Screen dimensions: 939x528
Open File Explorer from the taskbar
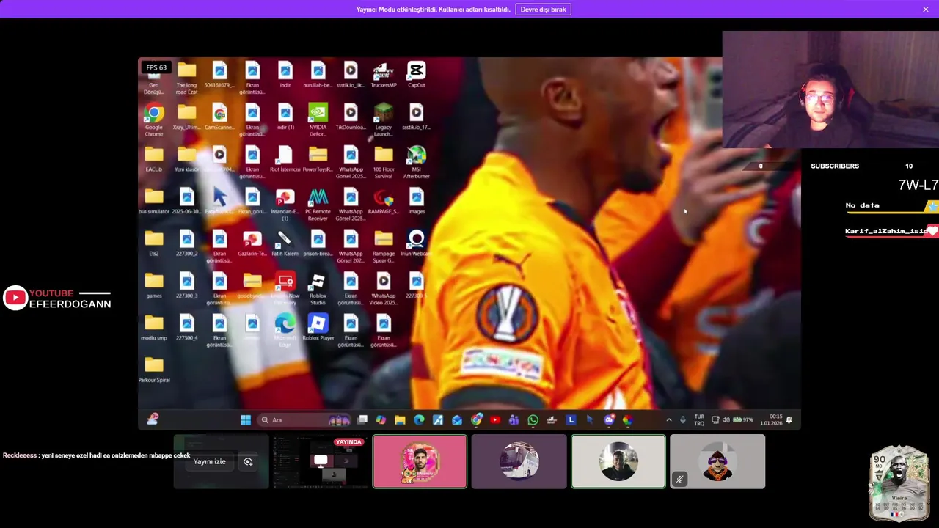400,419
